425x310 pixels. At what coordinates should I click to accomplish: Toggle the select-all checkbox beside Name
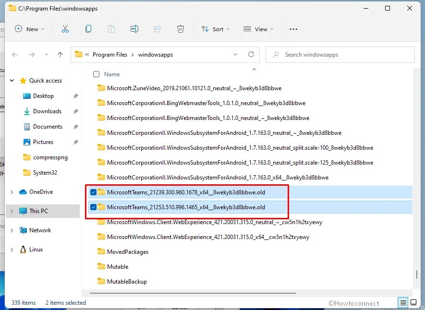96,74
